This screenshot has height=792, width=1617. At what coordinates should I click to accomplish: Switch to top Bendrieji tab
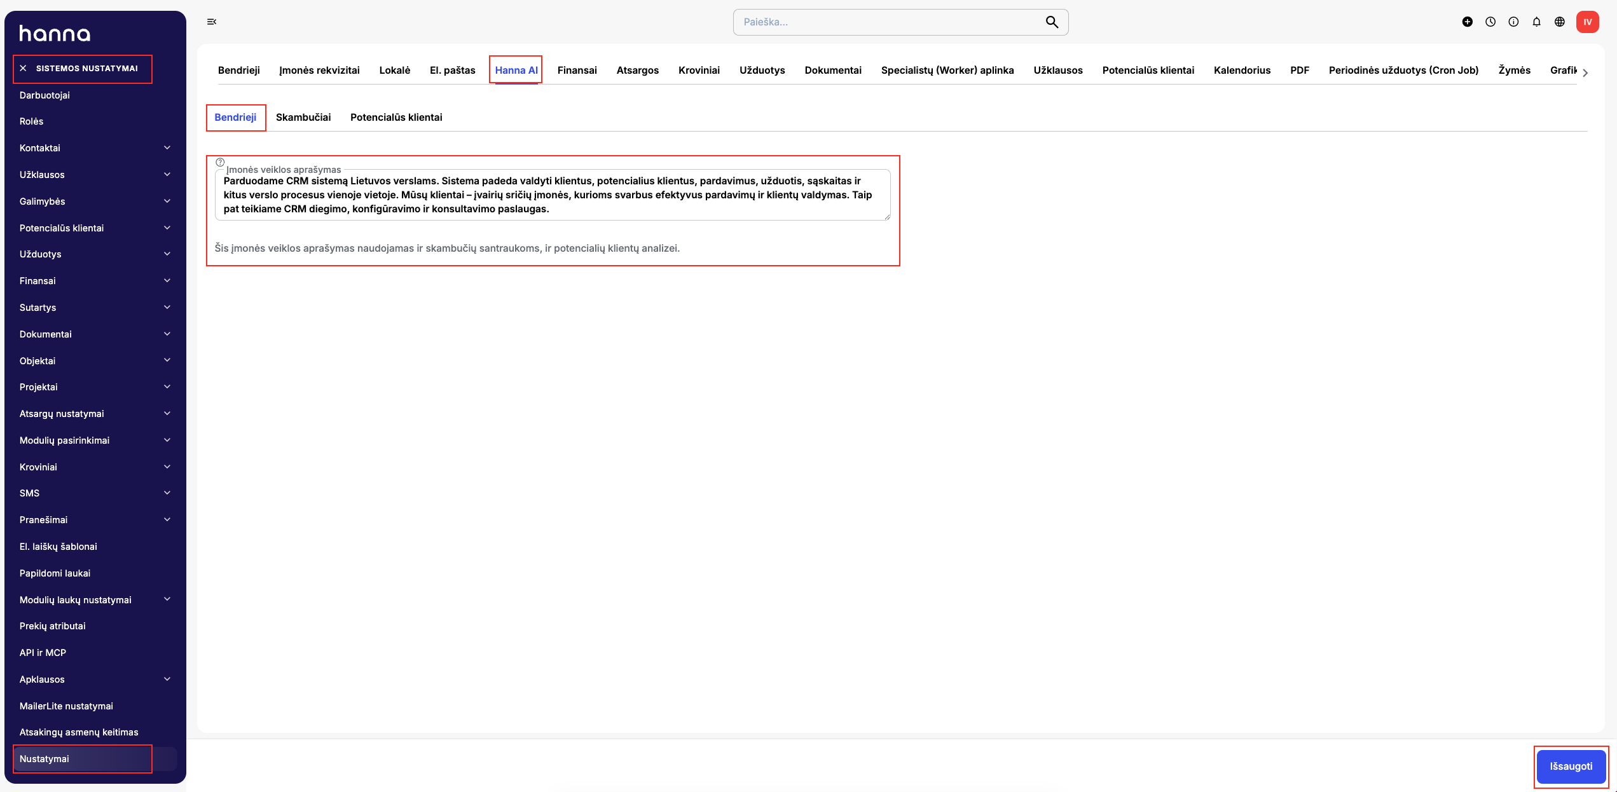239,70
